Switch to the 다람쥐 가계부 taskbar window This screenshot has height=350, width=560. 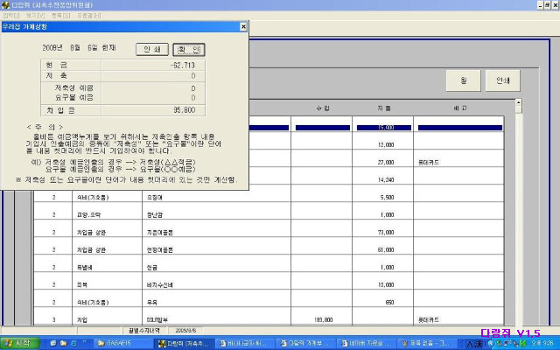[x=307, y=344]
